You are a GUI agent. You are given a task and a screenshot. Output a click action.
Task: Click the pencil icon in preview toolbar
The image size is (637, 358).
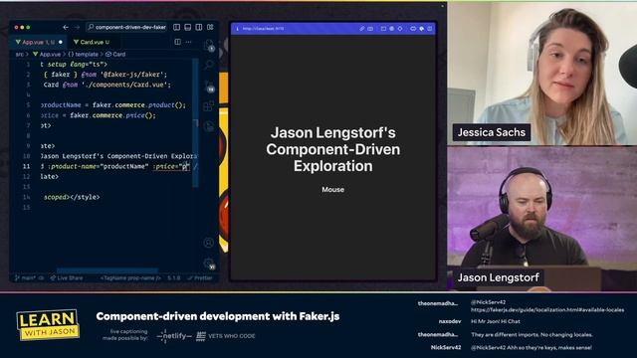point(361,29)
